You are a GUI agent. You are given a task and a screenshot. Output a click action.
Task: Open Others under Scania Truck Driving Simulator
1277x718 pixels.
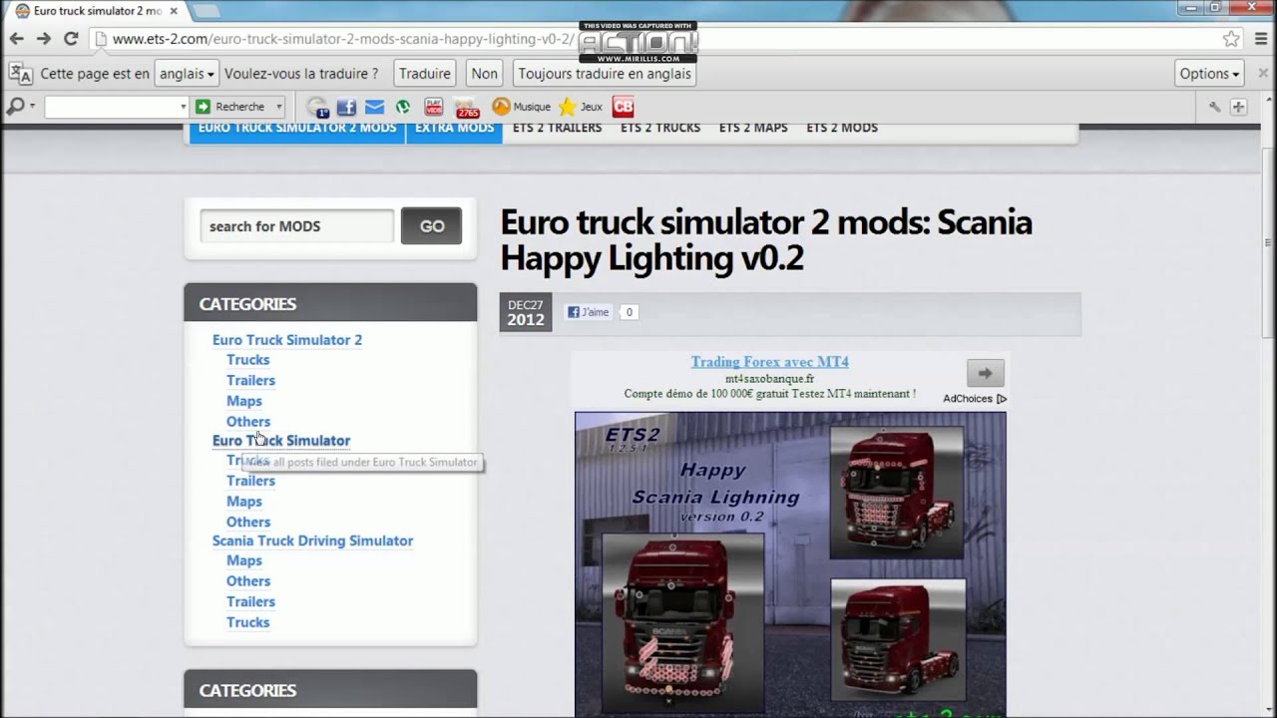[248, 581]
